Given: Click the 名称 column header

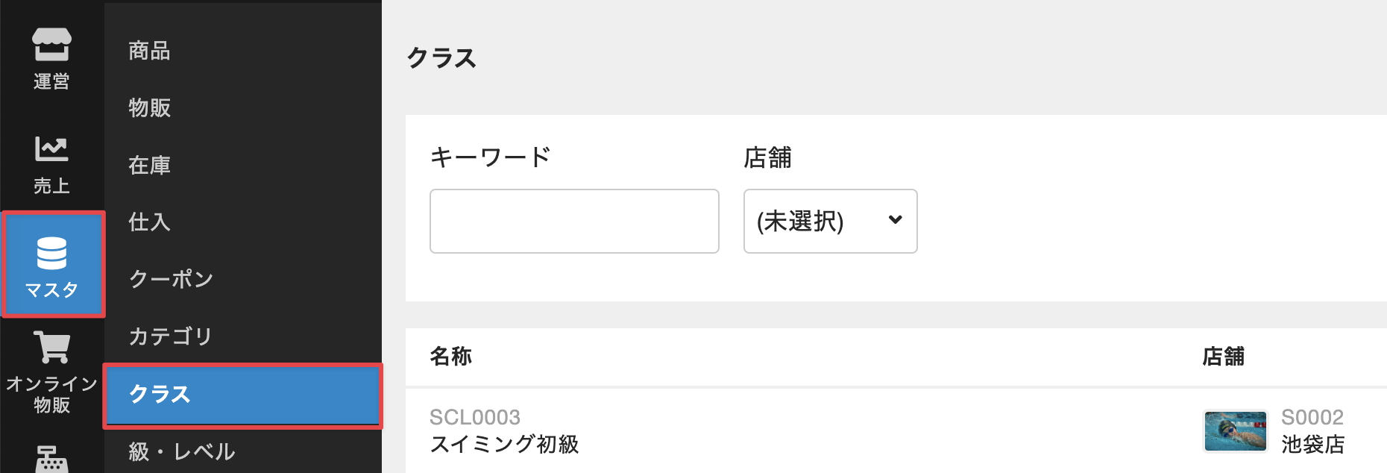Looking at the screenshot, I should 451,357.
